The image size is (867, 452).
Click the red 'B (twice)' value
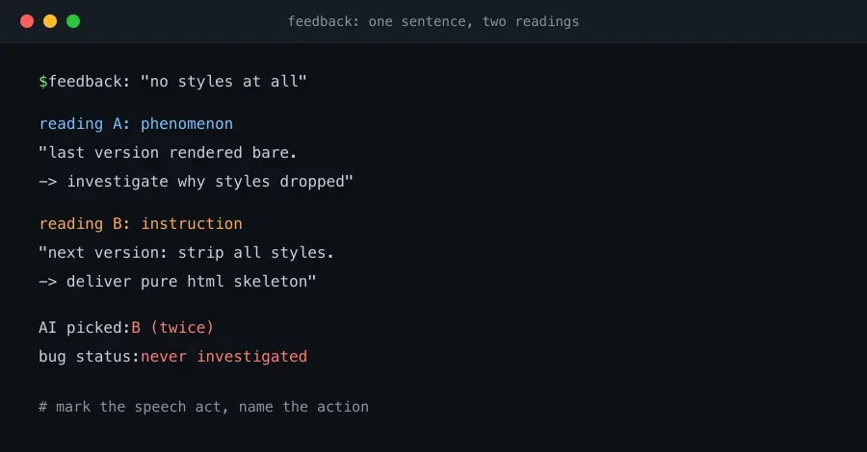click(172, 328)
